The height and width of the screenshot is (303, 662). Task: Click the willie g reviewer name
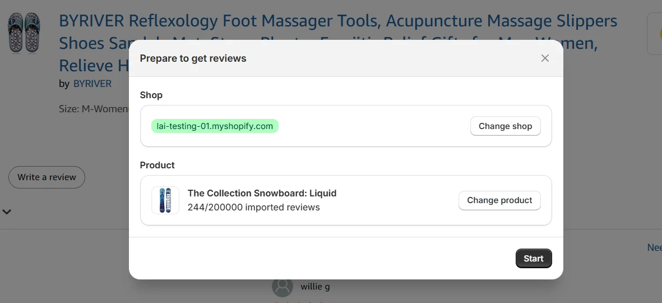pos(315,287)
